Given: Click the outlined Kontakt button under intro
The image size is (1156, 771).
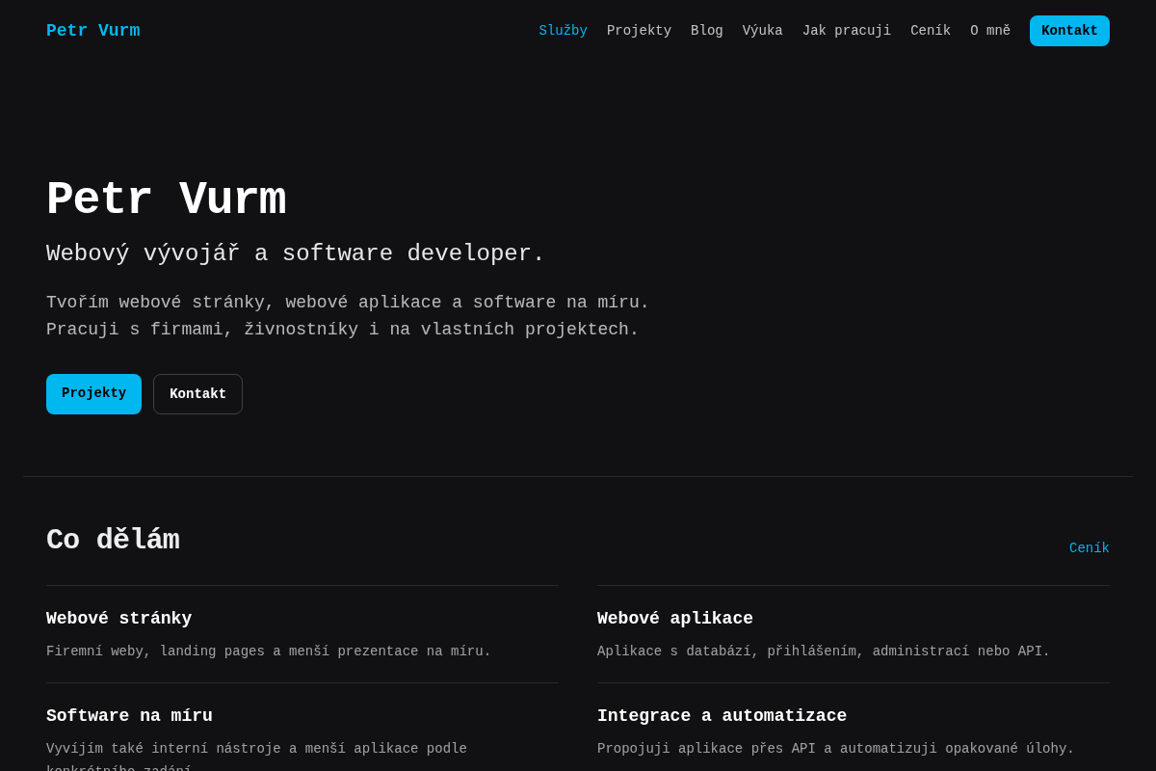Looking at the screenshot, I should [197, 394].
